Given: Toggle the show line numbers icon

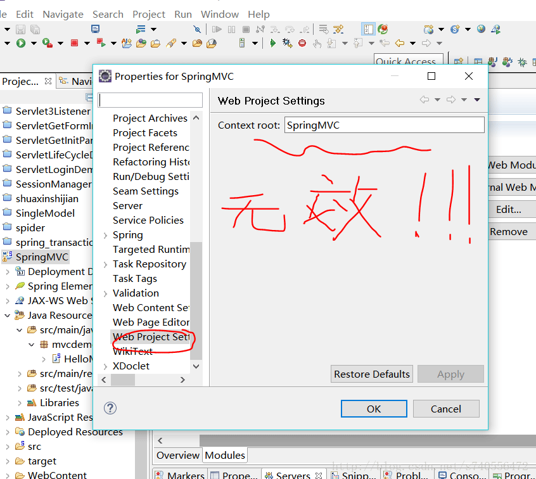Looking at the screenshot, I should point(368,29).
